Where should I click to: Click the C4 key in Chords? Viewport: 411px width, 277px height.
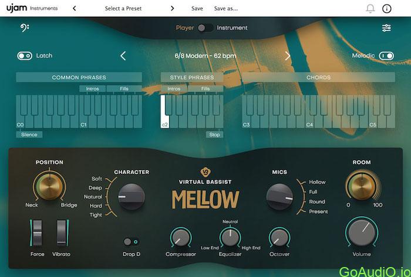pyautogui.click(x=309, y=121)
